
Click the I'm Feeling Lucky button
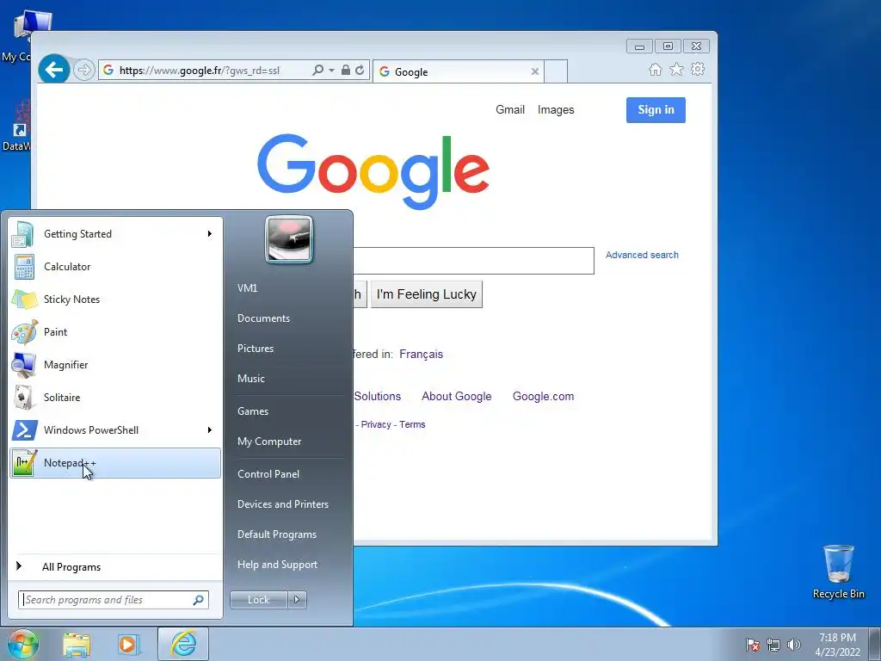[427, 294]
